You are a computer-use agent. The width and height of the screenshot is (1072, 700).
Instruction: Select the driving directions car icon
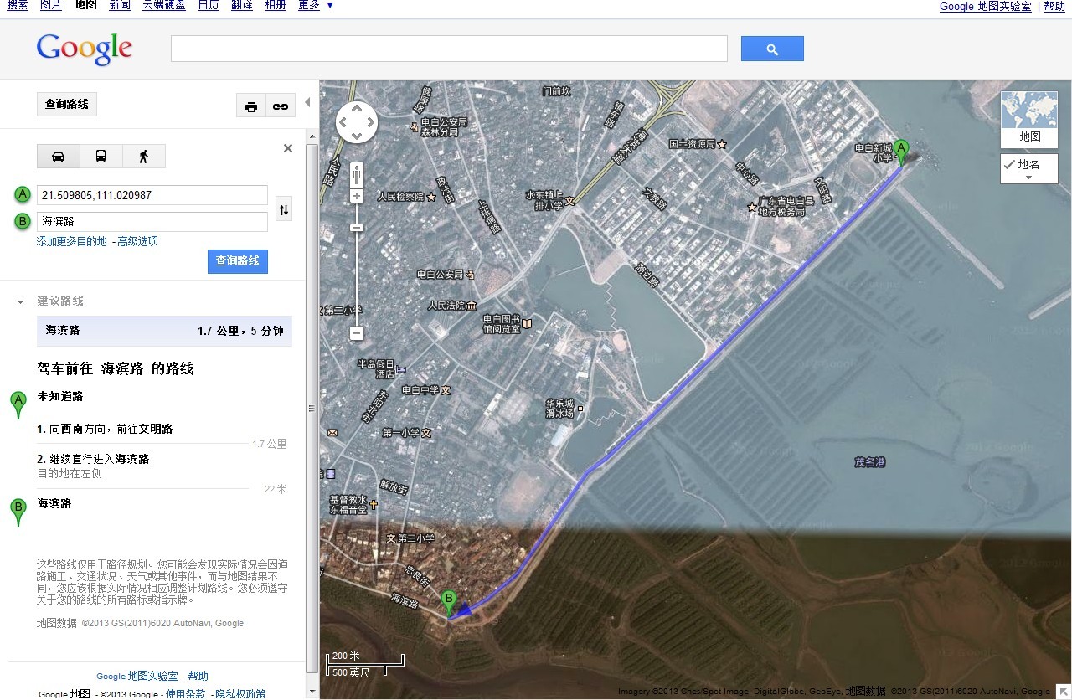tap(59, 157)
